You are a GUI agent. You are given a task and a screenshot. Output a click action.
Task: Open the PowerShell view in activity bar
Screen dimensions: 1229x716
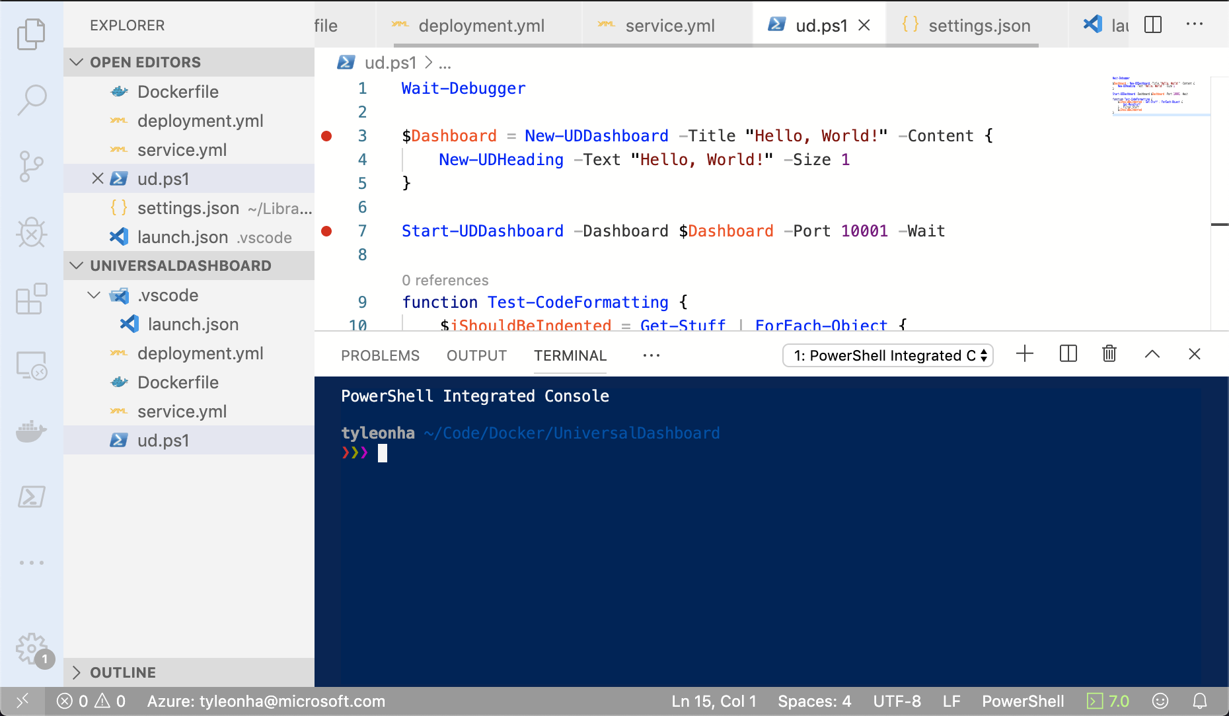pyautogui.click(x=31, y=497)
